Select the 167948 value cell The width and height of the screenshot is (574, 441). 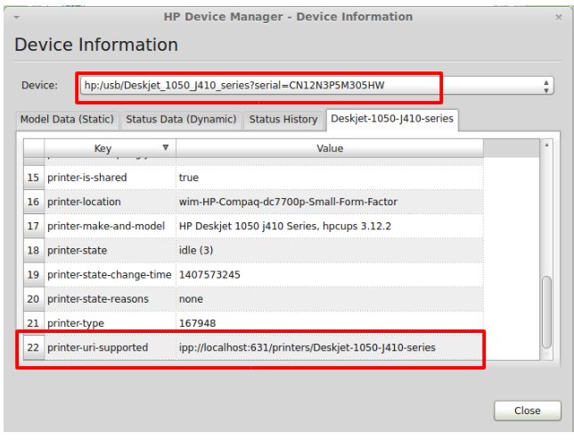click(330, 323)
